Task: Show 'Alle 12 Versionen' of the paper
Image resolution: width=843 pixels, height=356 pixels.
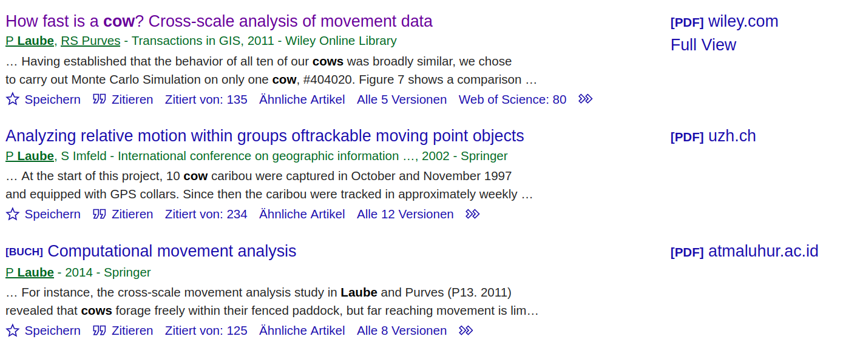Action: pos(405,214)
